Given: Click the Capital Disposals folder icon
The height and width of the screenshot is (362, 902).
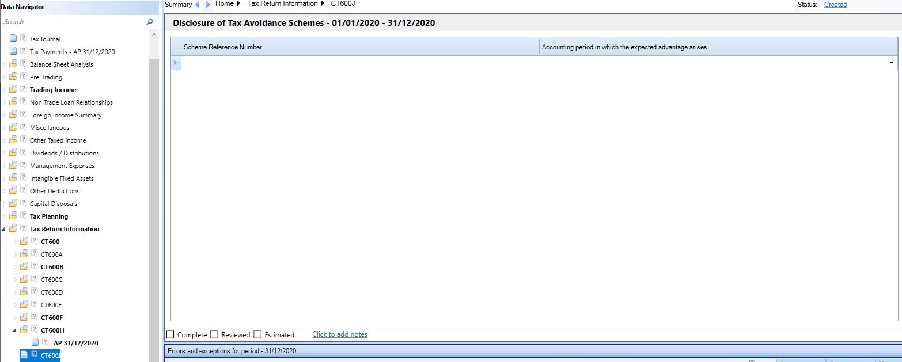Looking at the screenshot, I should click(x=13, y=204).
